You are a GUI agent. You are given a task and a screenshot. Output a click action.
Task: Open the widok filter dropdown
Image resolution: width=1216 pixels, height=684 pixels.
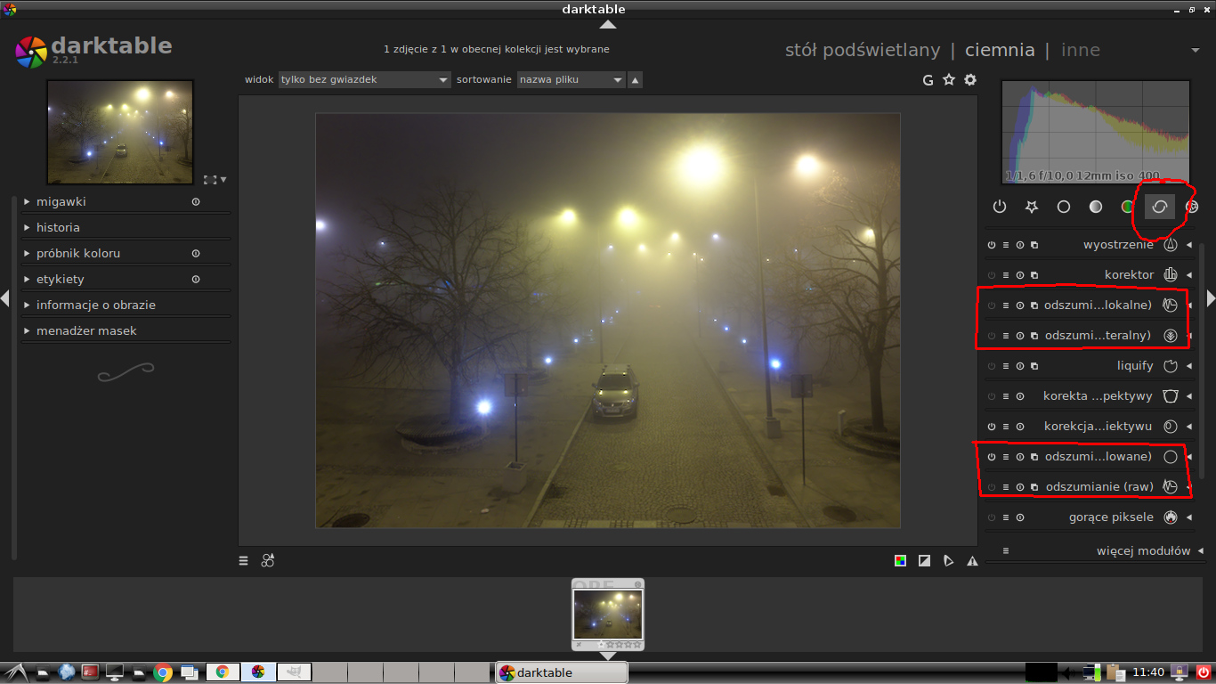point(365,80)
